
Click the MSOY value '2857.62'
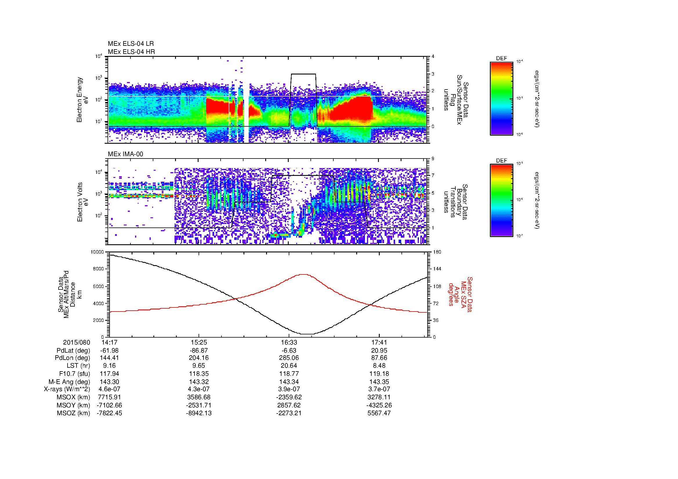point(289,405)
